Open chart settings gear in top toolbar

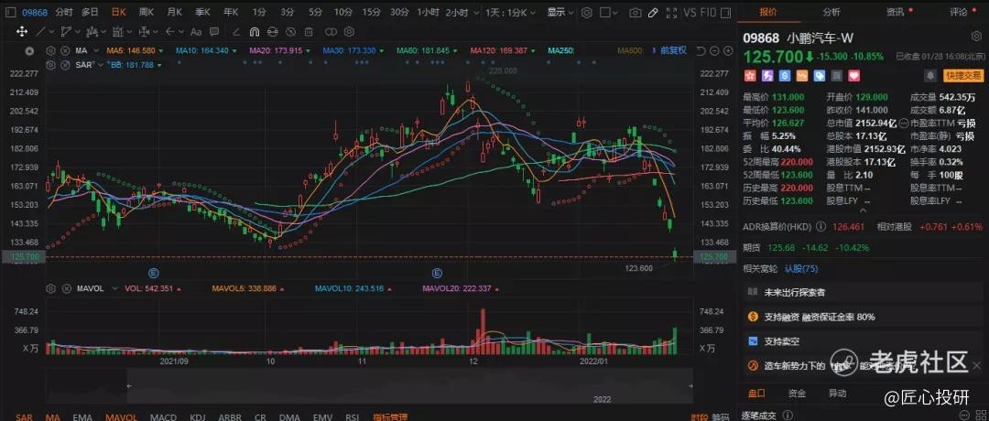[x=587, y=12]
